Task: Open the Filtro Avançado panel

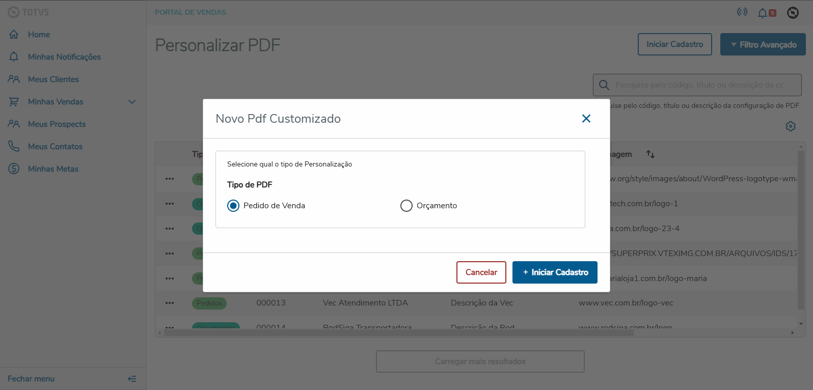Action: [763, 45]
